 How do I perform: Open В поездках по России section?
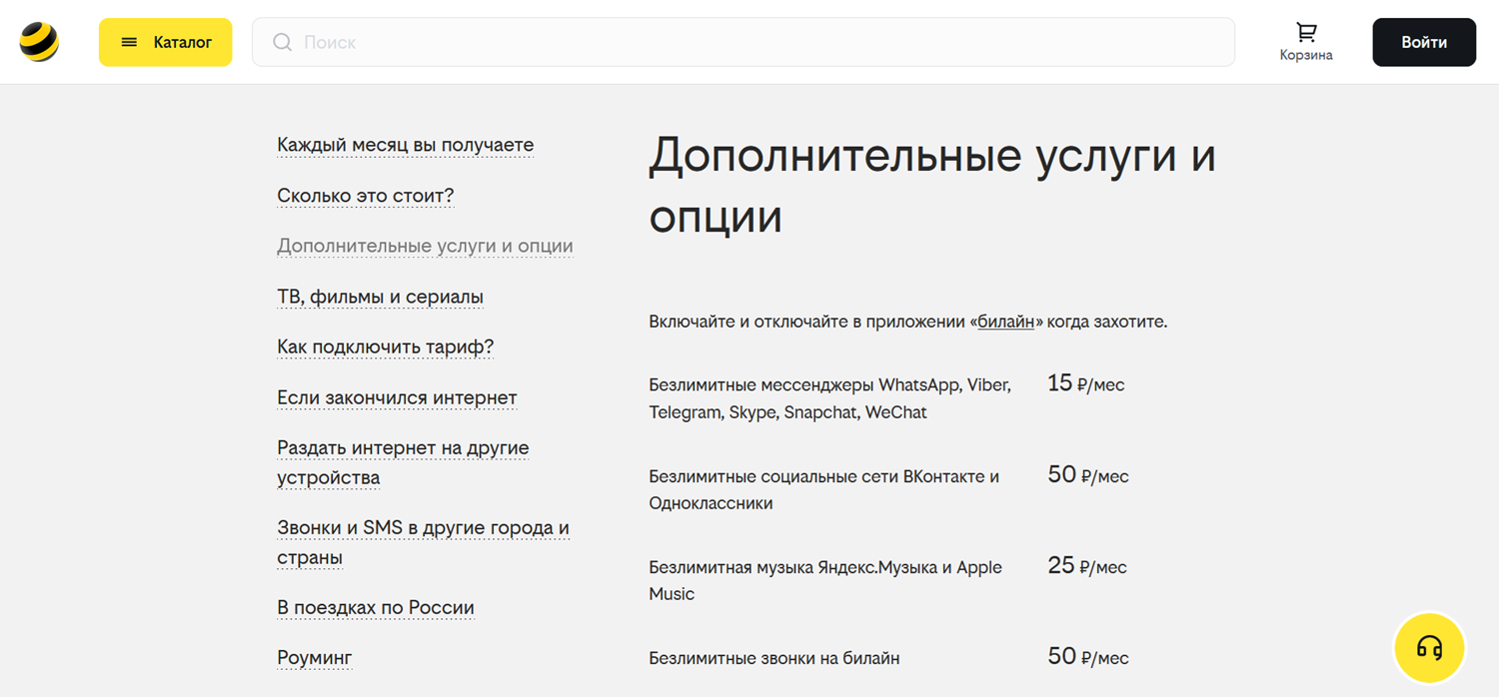point(375,607)
